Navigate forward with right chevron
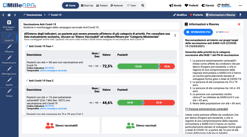The height and width of the screenshot is (137, 247). (x=15, y=15)
